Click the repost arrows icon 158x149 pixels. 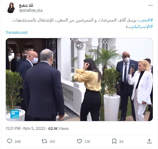click(44, 141)
